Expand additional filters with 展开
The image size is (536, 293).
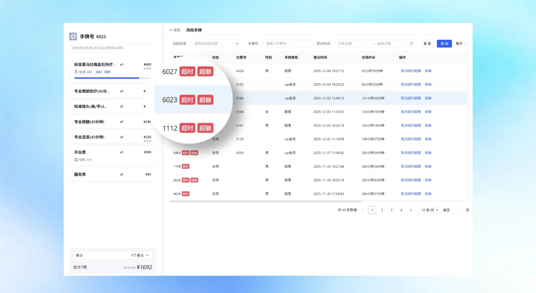coord(461,44)
